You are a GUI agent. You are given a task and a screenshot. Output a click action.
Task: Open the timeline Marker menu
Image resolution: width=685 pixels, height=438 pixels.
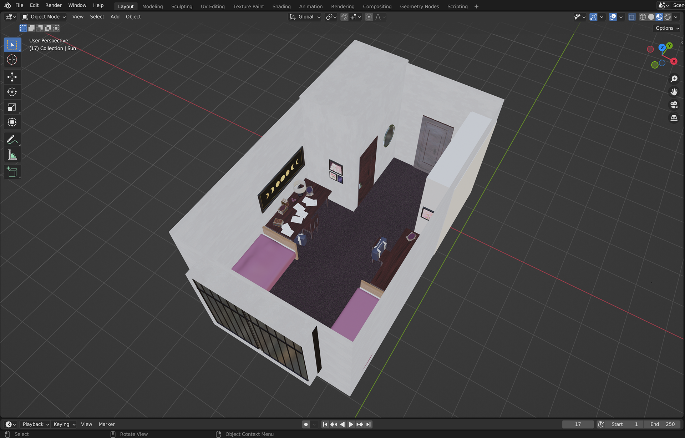click(107, 424)
